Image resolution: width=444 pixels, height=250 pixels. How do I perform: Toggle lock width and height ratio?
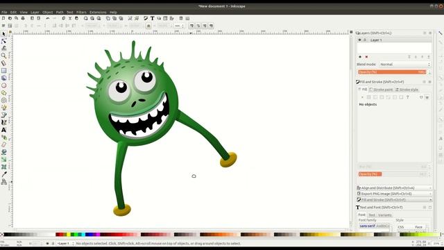148,26
